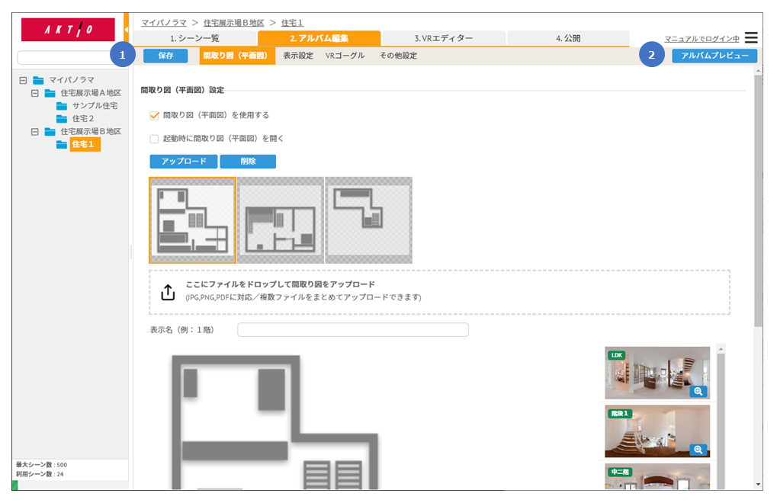Image resolution: width=777 pixels, height=503 pixels.
Task: Click the サンプル住宅 folder icon
Action: pyautogui.click(x=62, y=106)
